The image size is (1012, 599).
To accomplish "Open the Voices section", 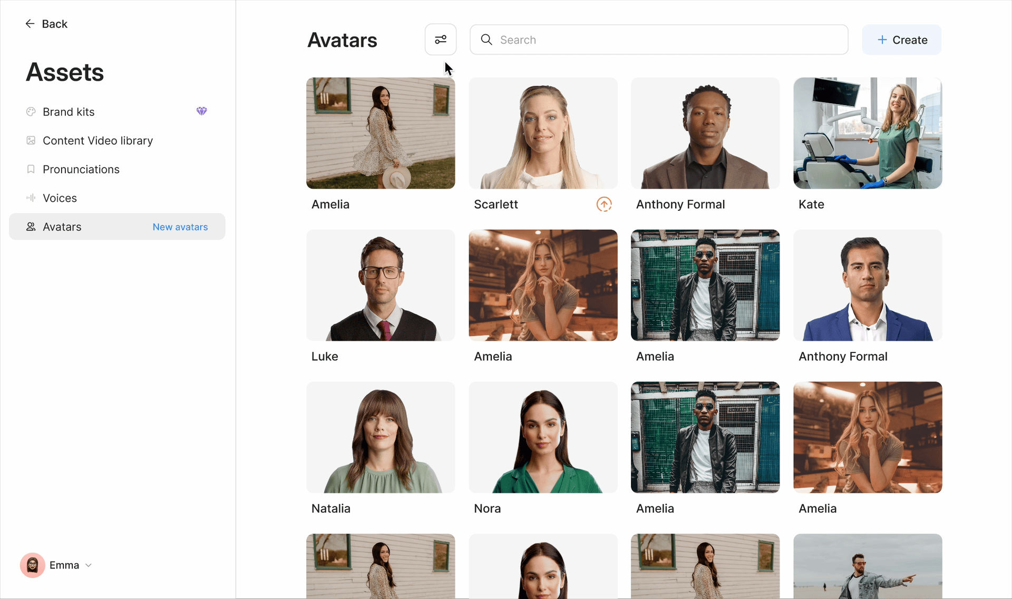I will click(60, 198).
